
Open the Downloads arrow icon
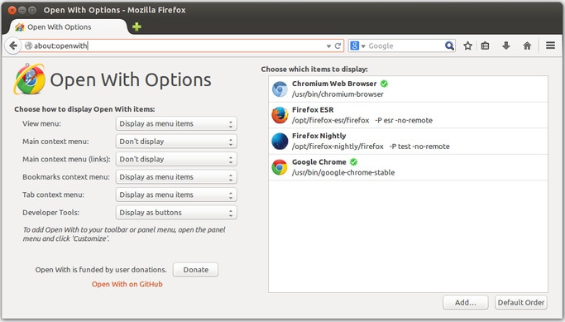click(506, 46)
